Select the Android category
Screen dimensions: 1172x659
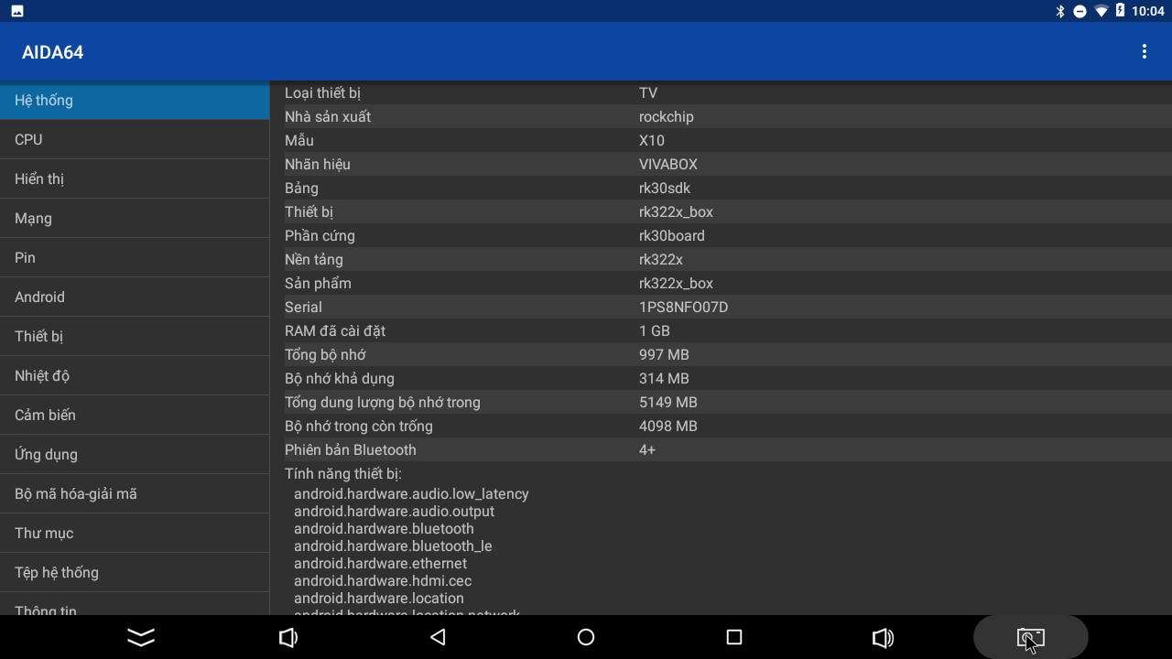pyautogui.click(x=135, y=297)
